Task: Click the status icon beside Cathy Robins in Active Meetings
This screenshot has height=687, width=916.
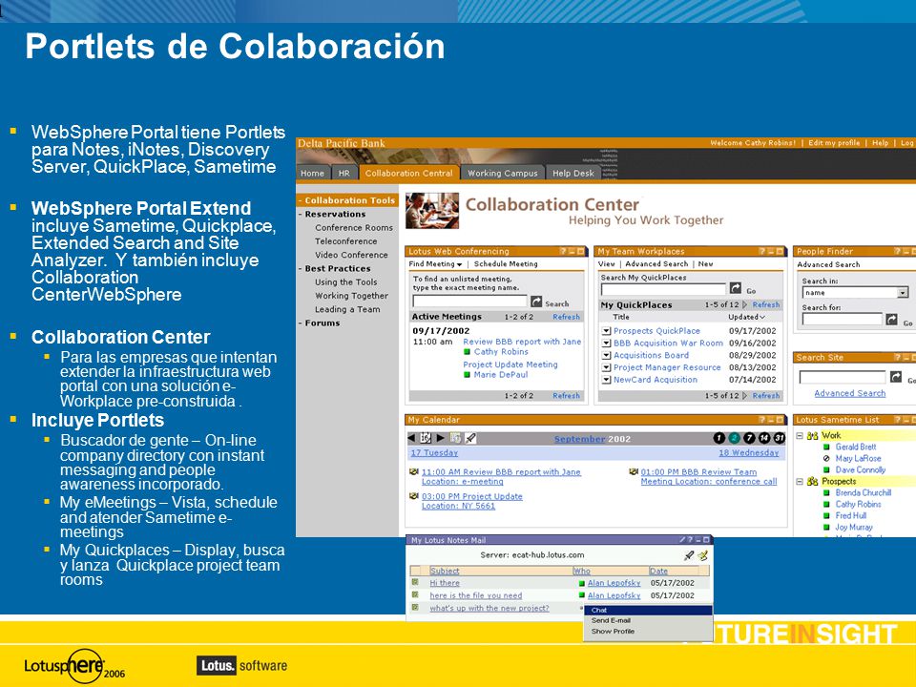Action: (x=467, y=352)
